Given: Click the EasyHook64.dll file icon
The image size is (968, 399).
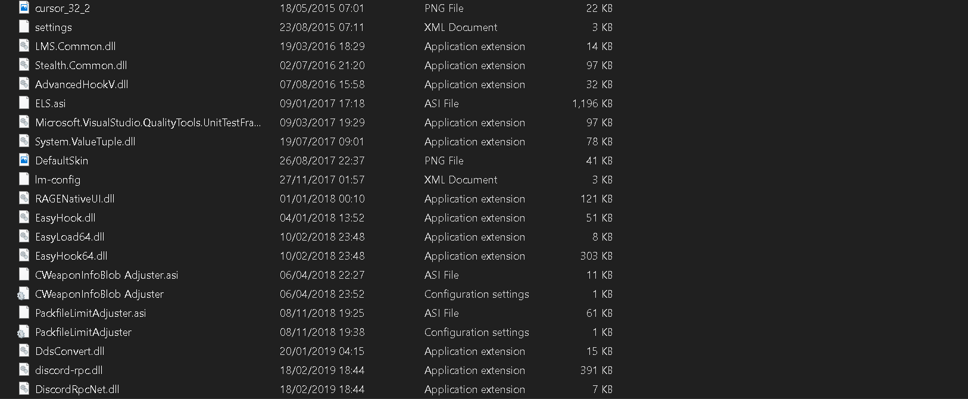Looking at the screenshot, I should coord(24,255).
